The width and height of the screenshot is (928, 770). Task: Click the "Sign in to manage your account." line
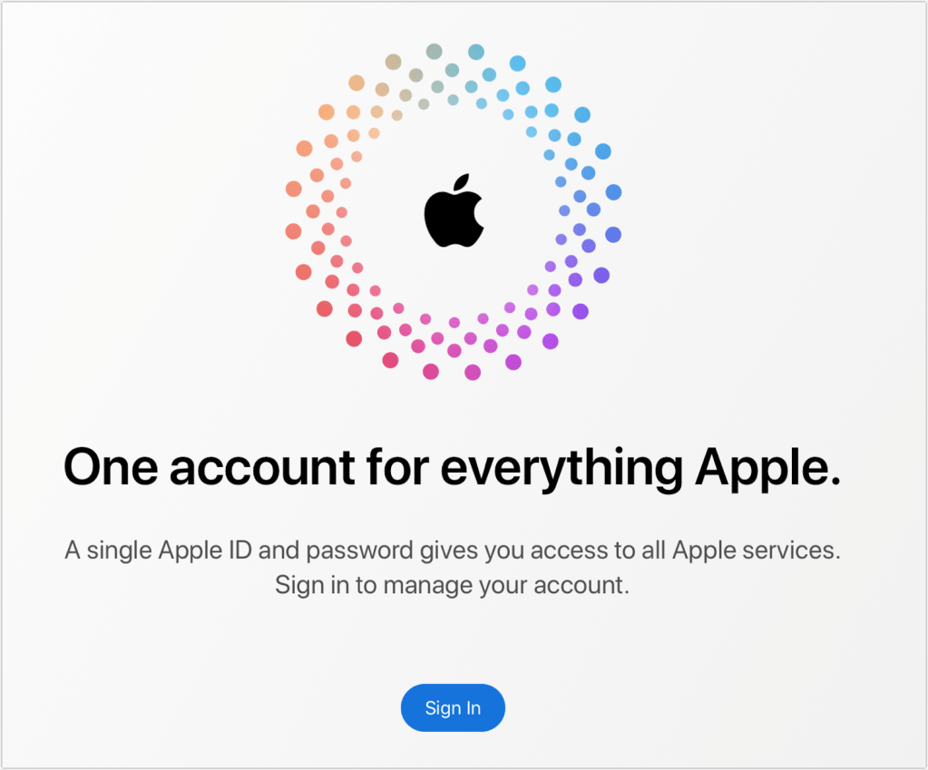452,585
